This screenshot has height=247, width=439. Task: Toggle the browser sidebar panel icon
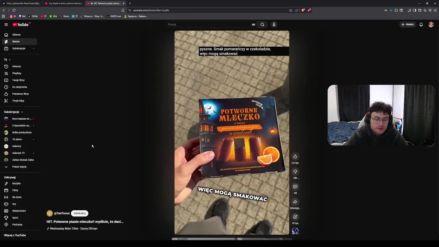(x=415, y=10)
